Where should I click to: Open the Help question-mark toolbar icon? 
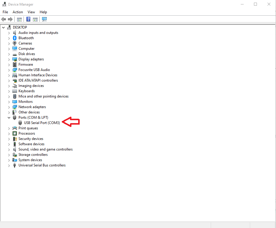click(x=28, y=19)
